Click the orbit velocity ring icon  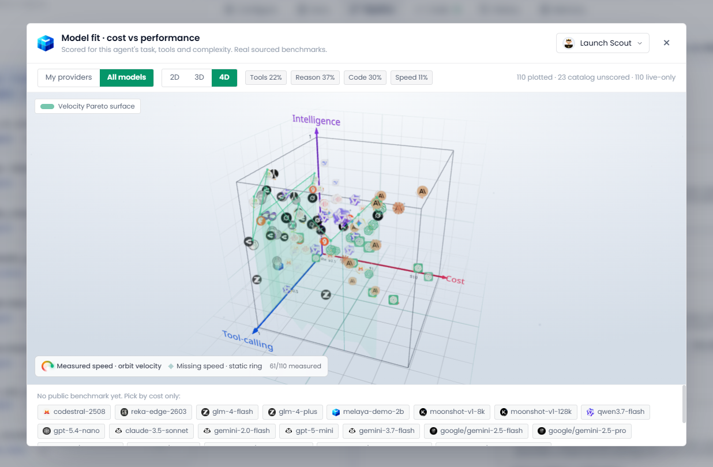(x=47, y=366)
